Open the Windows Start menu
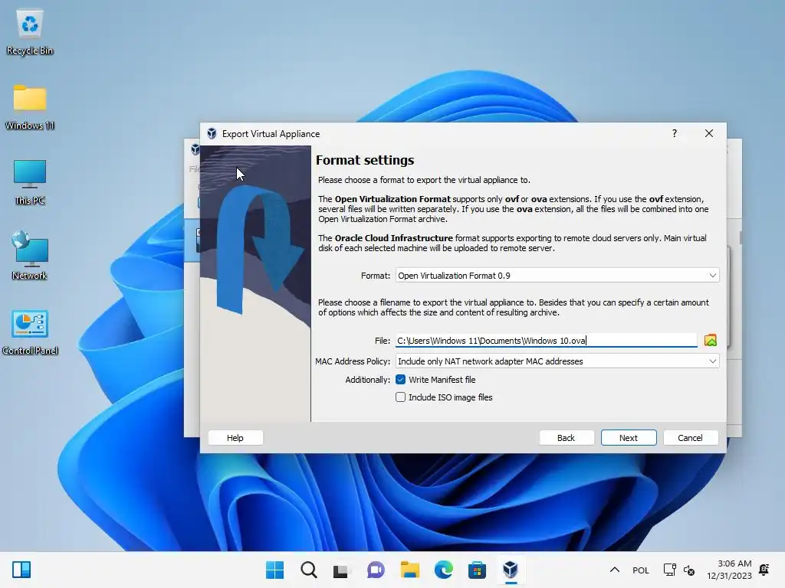 pos(275,570)
